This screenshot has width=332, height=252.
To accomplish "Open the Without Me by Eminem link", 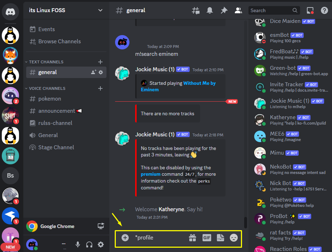I will click(x=178, y=87).
